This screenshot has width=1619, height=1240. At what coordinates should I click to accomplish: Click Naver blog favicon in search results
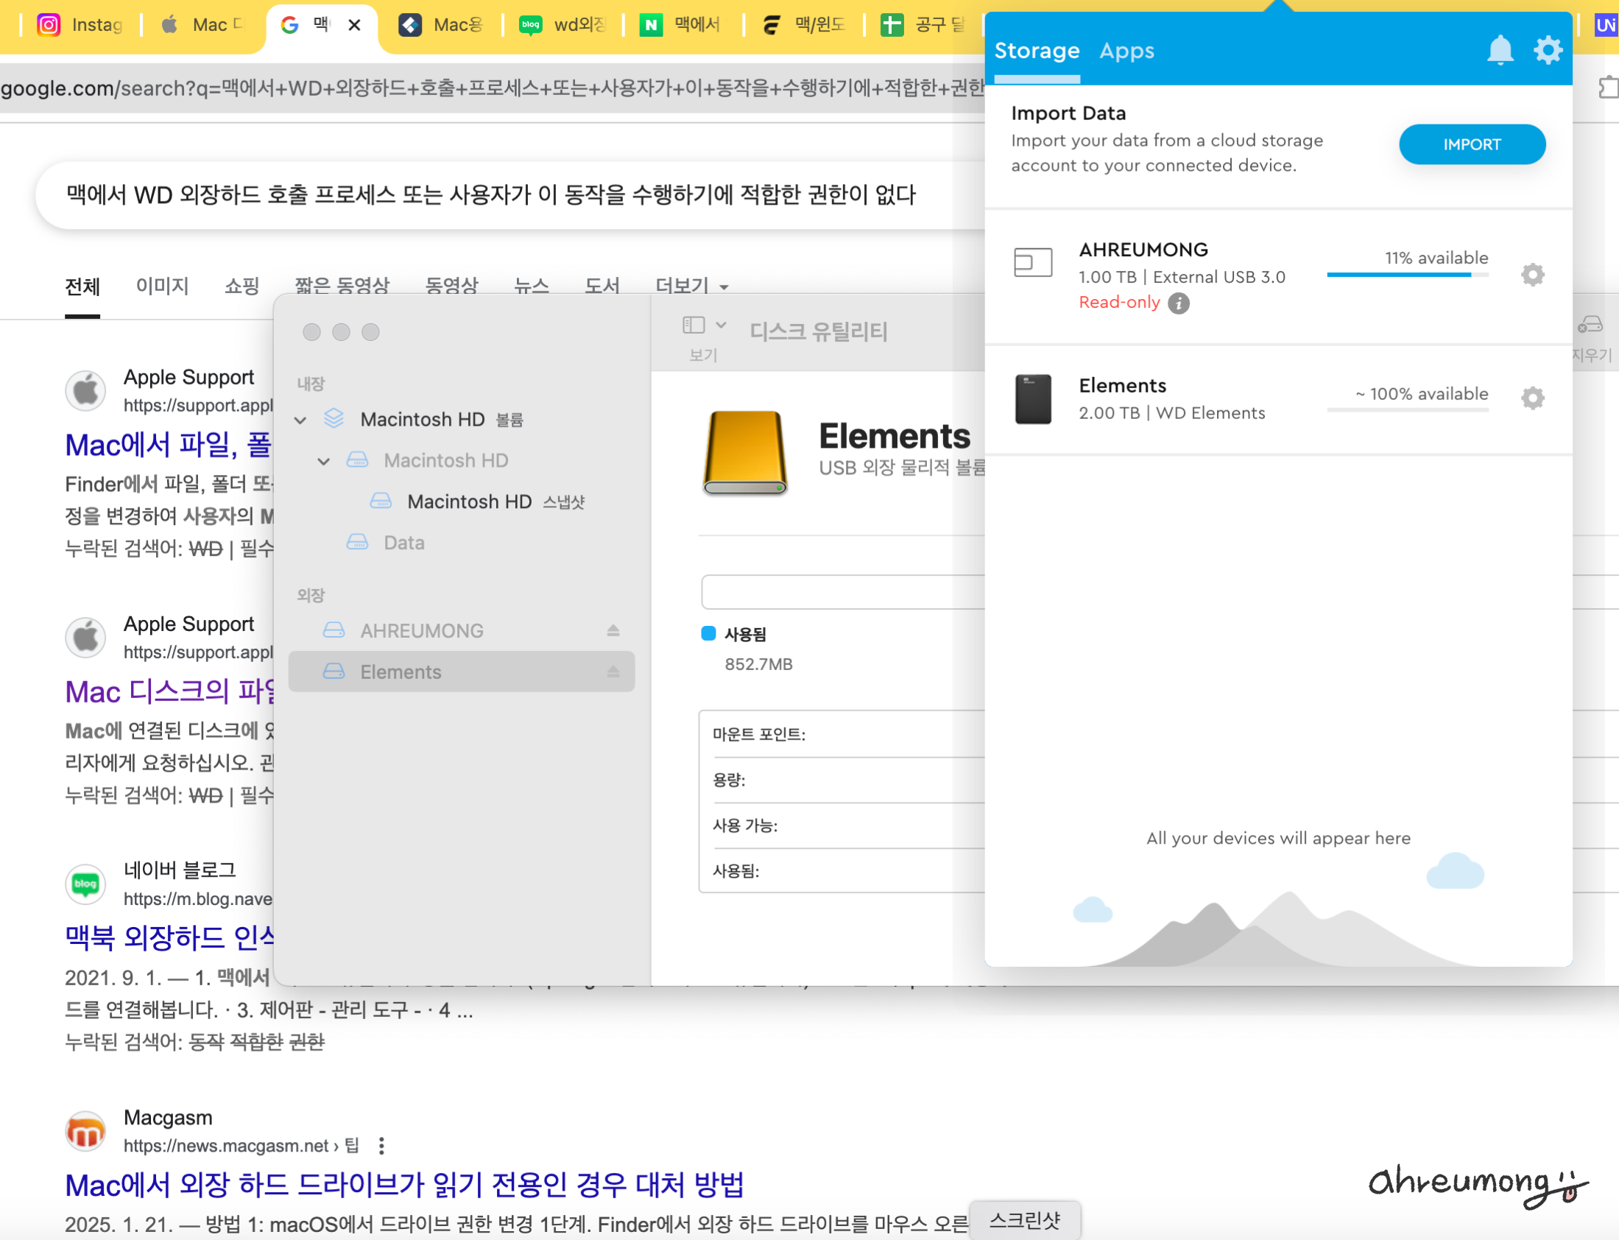85,884
